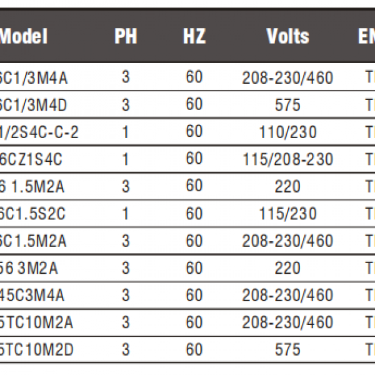Image resolution: width=375 pixels, height=375 pixels.
Task: Click the Volts column header
Action: coord(287,36)
